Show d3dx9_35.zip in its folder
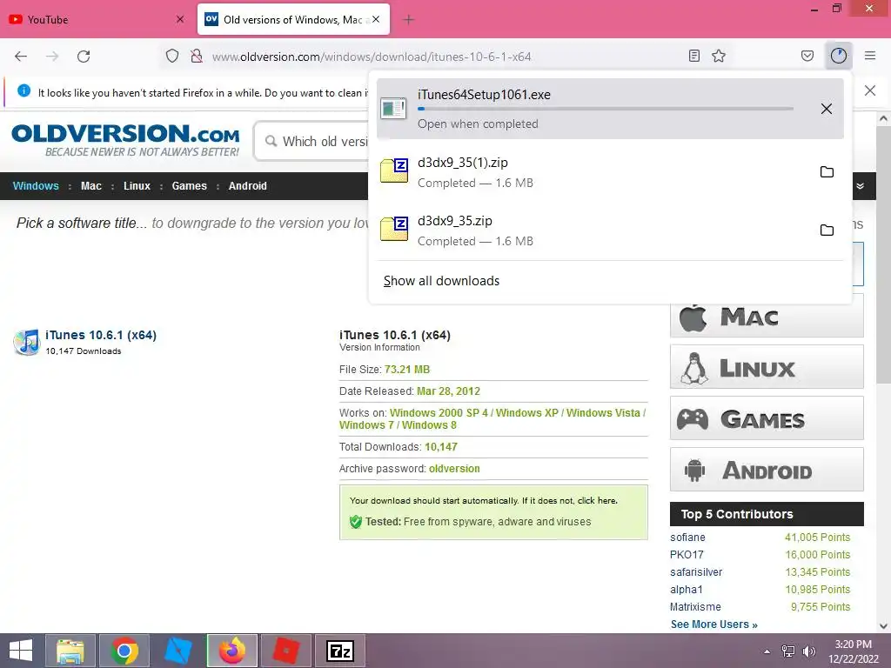Image resolution: width=891 pixels, height=668 pixels. coord(827,230)
